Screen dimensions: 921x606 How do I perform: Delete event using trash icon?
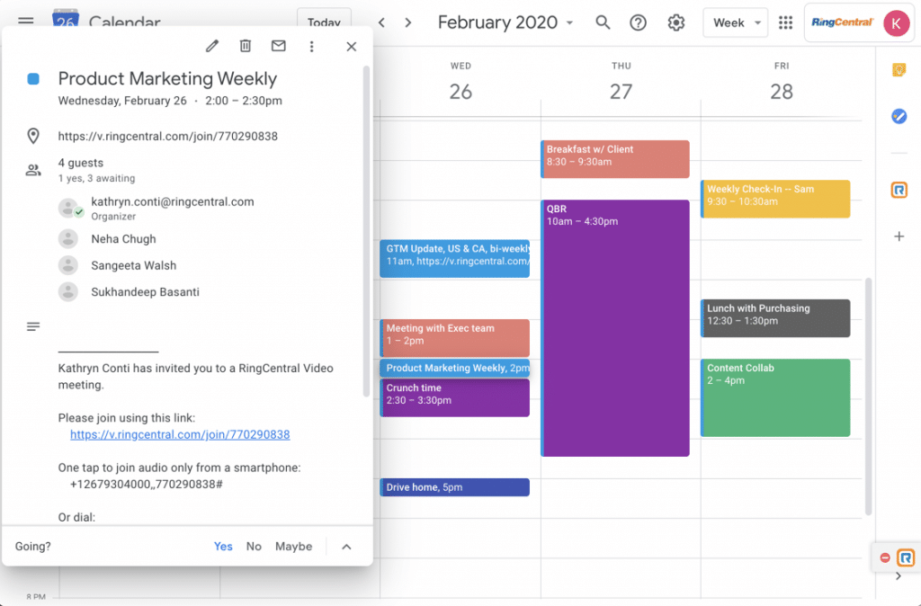[246, 47]
